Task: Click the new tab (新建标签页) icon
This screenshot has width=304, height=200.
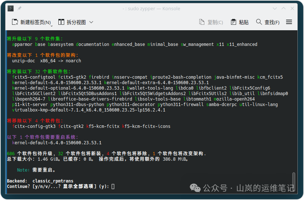Action: pos(15,22)
